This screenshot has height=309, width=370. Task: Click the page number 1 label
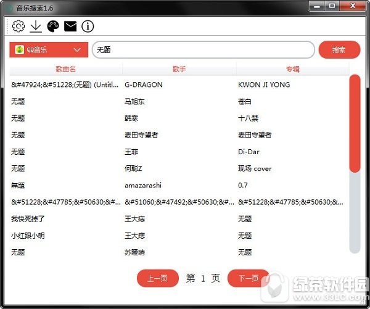[203, 279]
